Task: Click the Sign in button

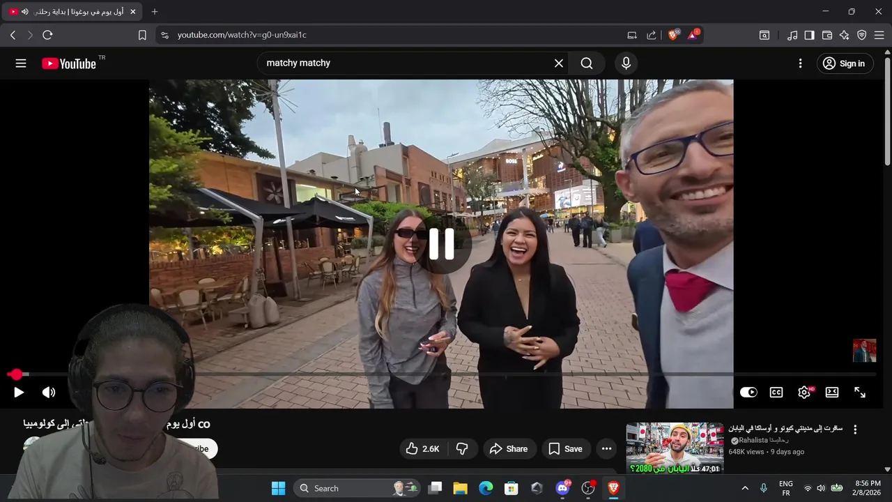Action: tap(844, 63)
